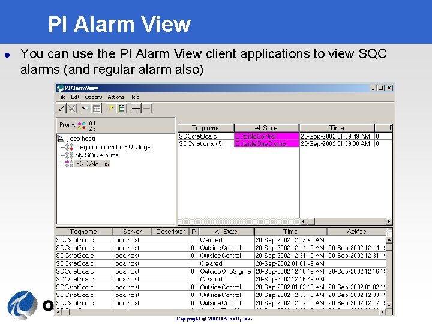Click lower list vertical scrollbar down arrow
This screenshot has width=432, height=324.
(x=389, y=305)
